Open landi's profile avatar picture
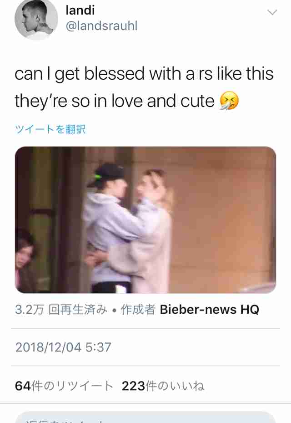This screenshot has height=423, width=291. pos(36,19)
